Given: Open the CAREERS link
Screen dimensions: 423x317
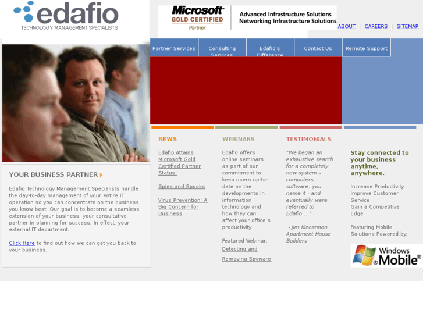Looking at the screenshot, I should tap(376, 26).
